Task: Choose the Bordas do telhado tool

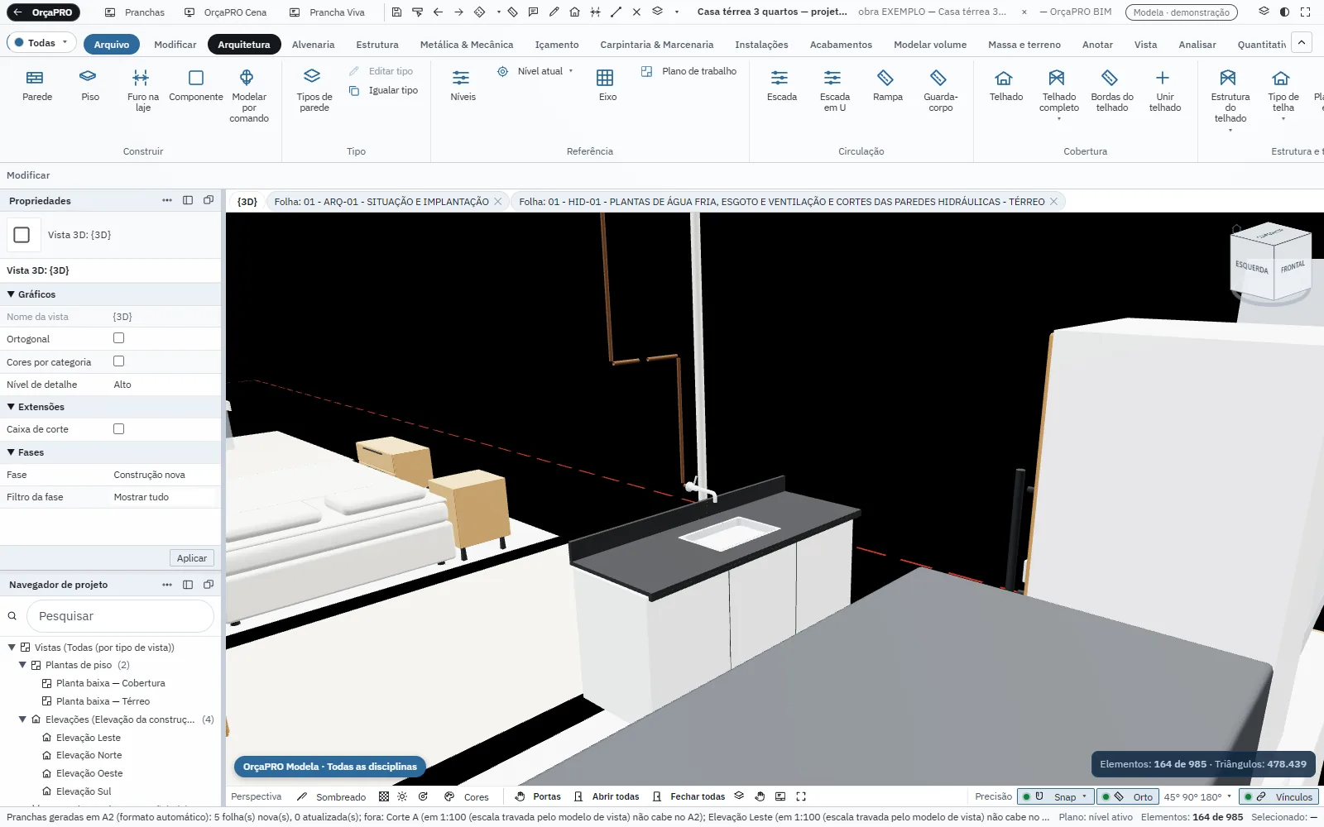Action: tap(1111, 91)
